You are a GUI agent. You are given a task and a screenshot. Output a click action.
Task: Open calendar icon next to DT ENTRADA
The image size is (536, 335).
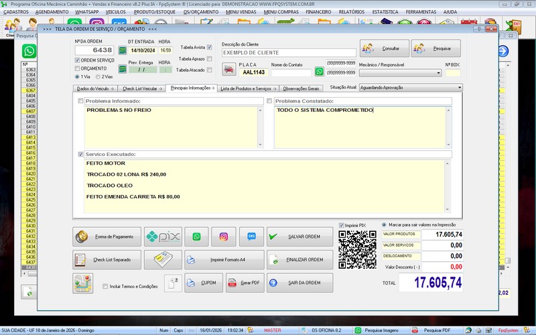123,50
